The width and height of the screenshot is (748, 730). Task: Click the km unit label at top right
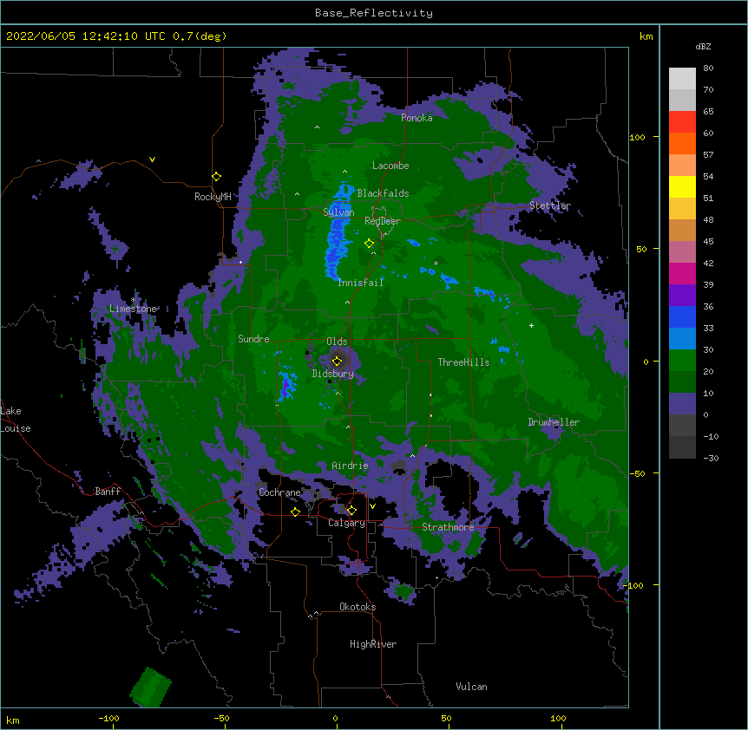[x=646, y=36]
